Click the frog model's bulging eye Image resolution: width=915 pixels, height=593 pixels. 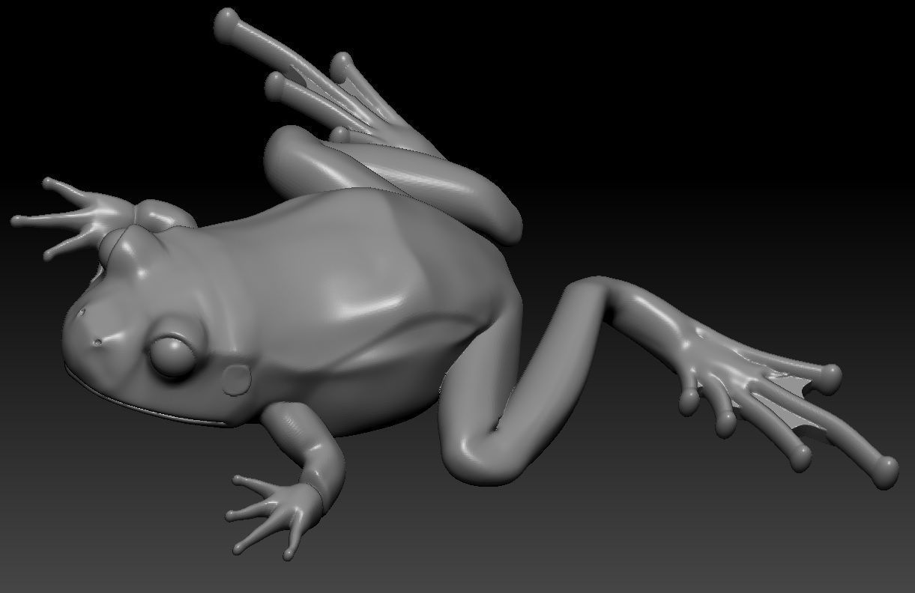(x=172, y=356)
